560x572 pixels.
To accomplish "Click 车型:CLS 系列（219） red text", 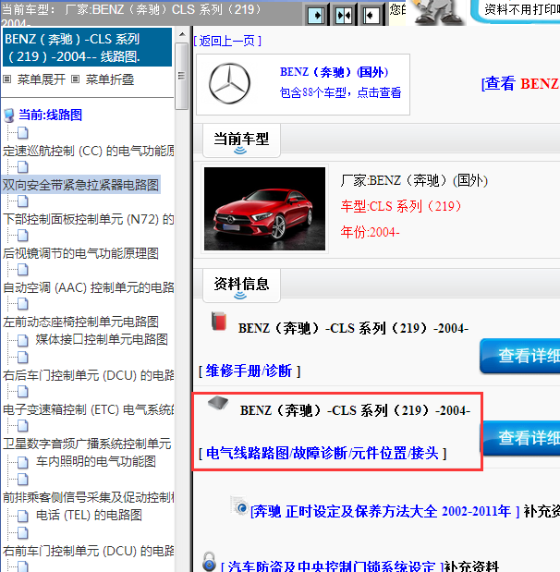I will tap(401, 206).
